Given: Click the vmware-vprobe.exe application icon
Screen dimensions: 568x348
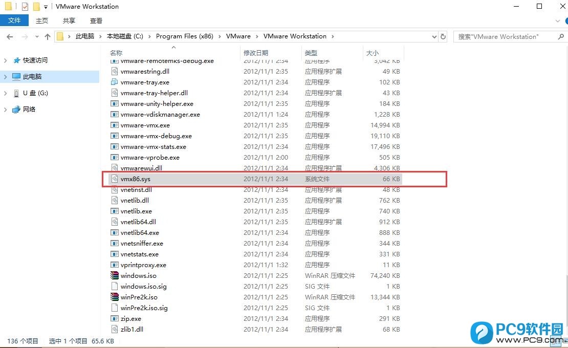Looking at the screenshot, I should click(115, 158).
